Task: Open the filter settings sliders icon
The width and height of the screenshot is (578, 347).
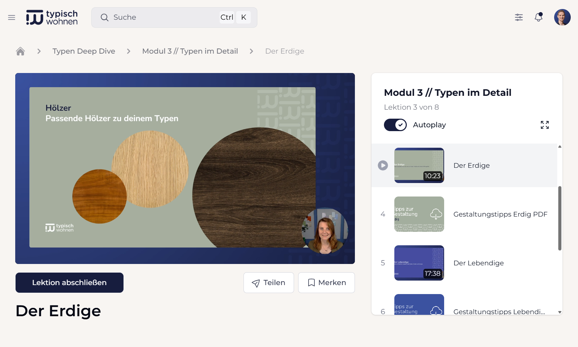Action: (519, 17)
